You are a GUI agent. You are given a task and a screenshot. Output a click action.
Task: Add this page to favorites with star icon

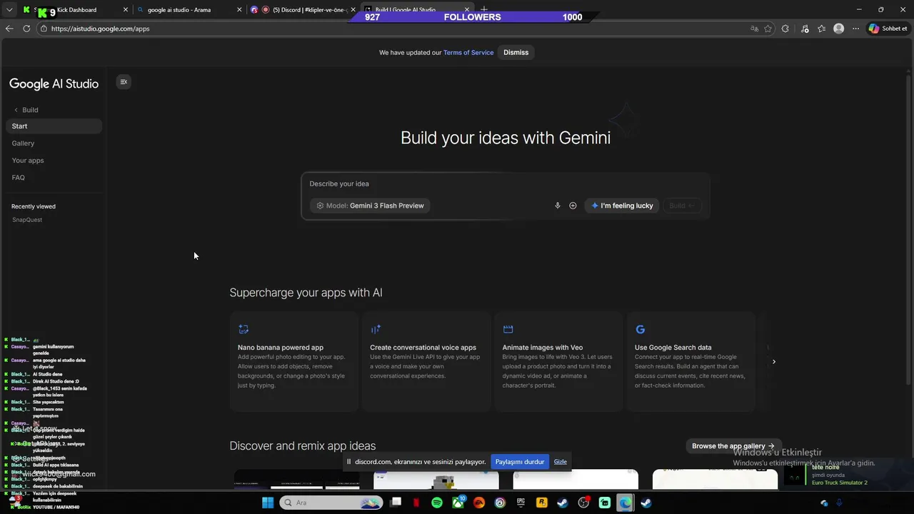tap(768, 29)
